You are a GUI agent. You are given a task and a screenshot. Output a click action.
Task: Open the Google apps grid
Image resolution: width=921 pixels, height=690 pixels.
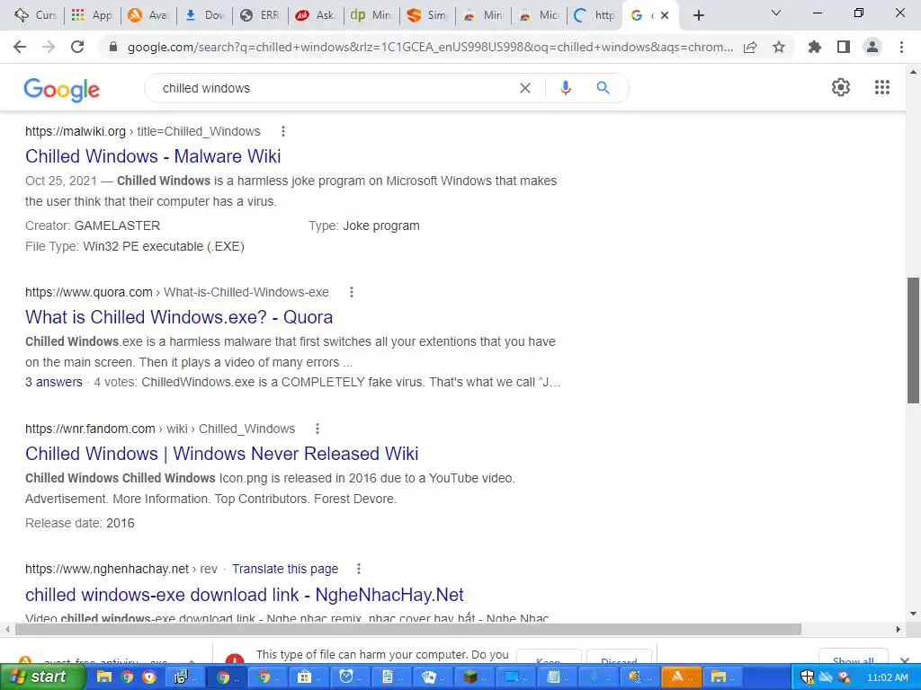882,87
